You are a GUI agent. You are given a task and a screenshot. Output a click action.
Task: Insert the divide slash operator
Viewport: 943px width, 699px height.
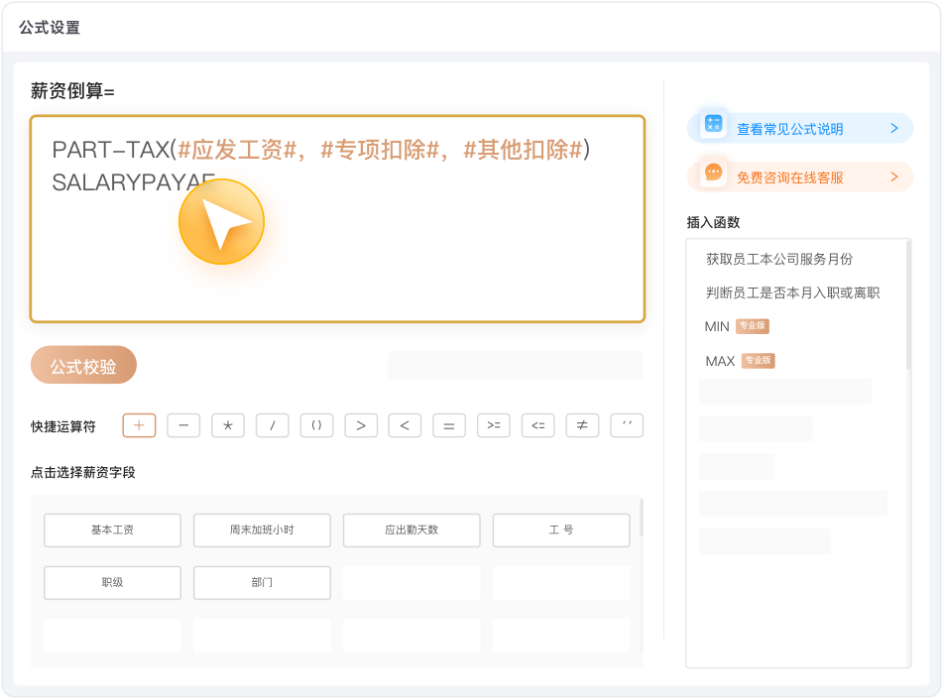point(273,425)
